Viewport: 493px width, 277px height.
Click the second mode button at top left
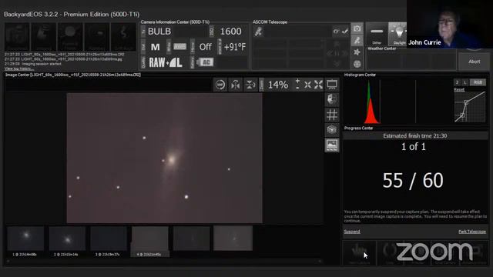(44, 37)
